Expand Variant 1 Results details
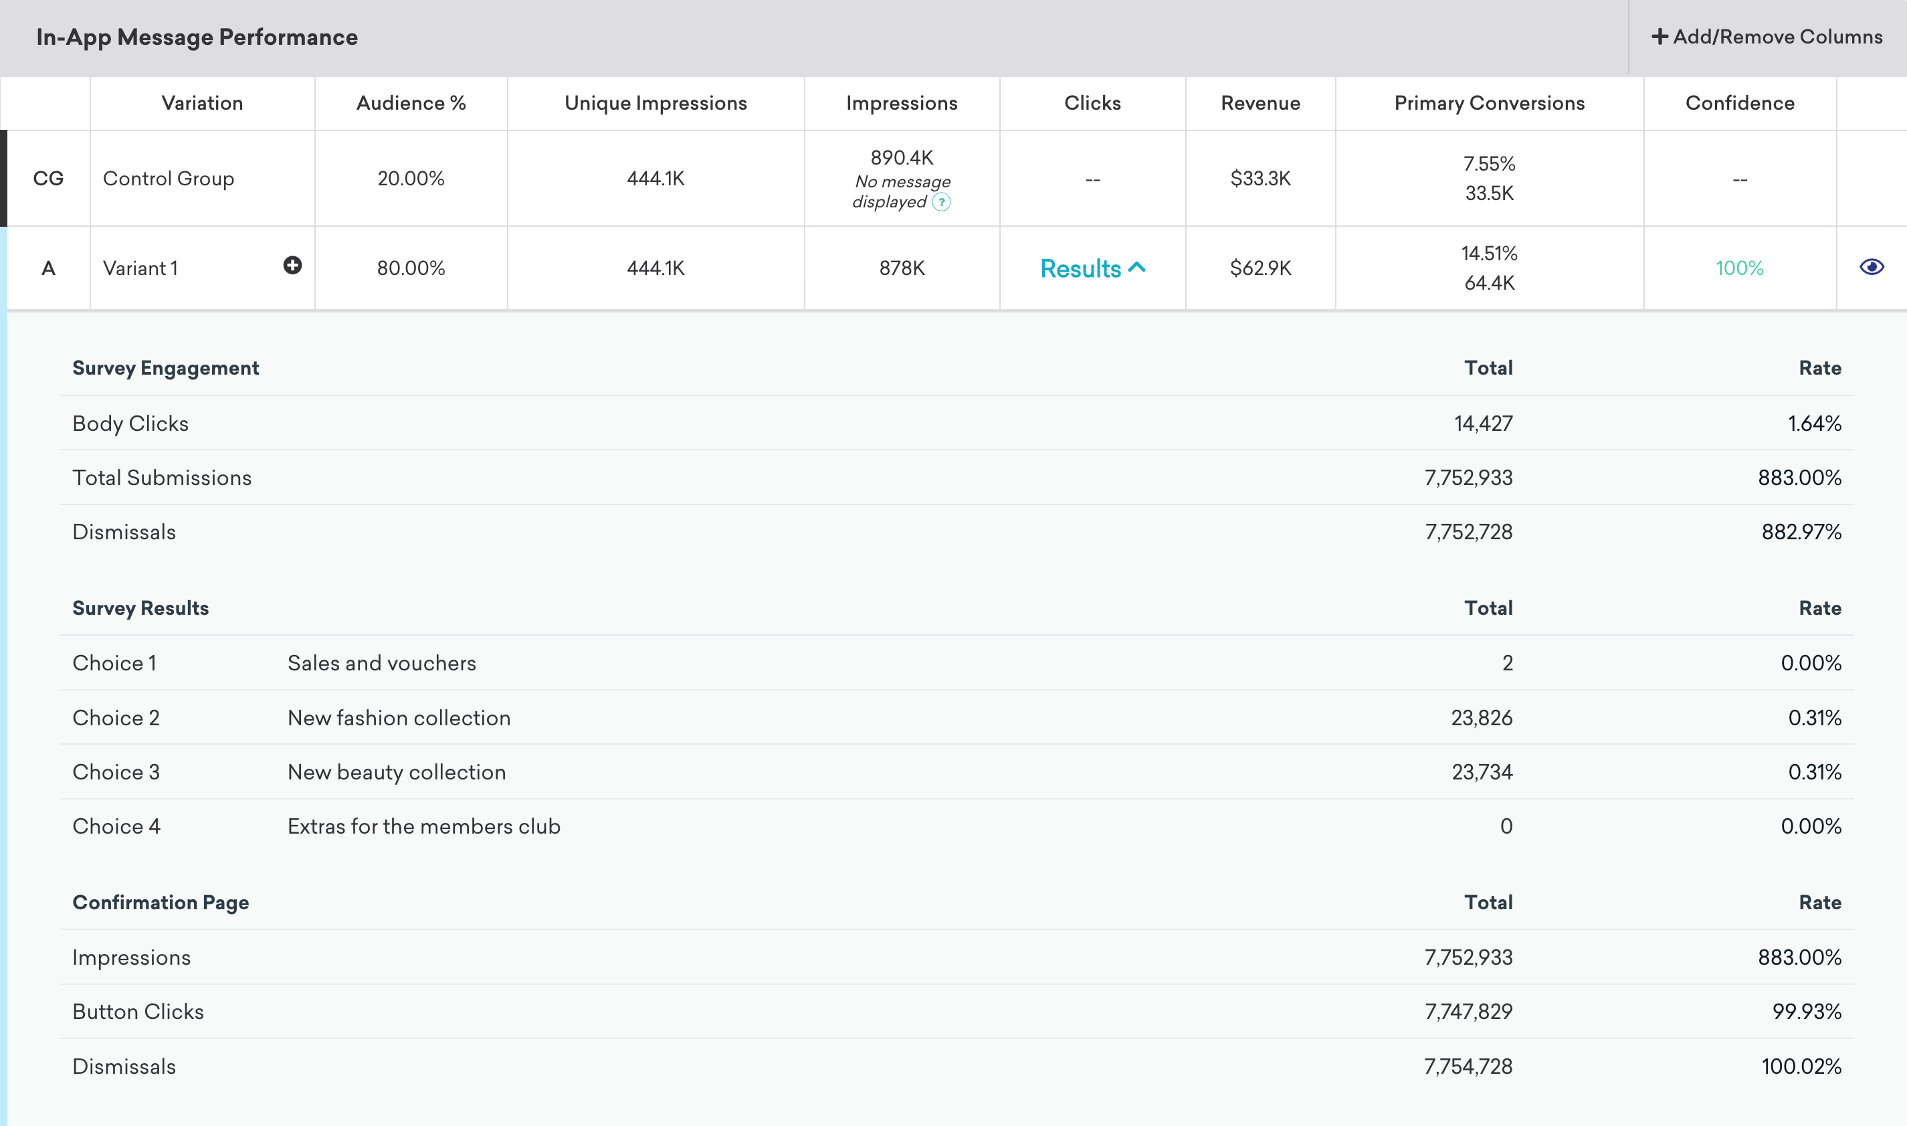 pos(1092,267)
